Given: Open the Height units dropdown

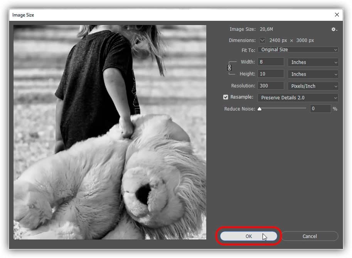Looking at the screenshot, I should [x=313, y=74].
